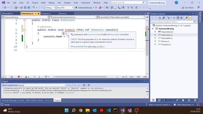Image resolution: width=203 pixels, height=114 pixels.
Task: Click Google Chrome icon in taskbar
Action: pos(81,110)
